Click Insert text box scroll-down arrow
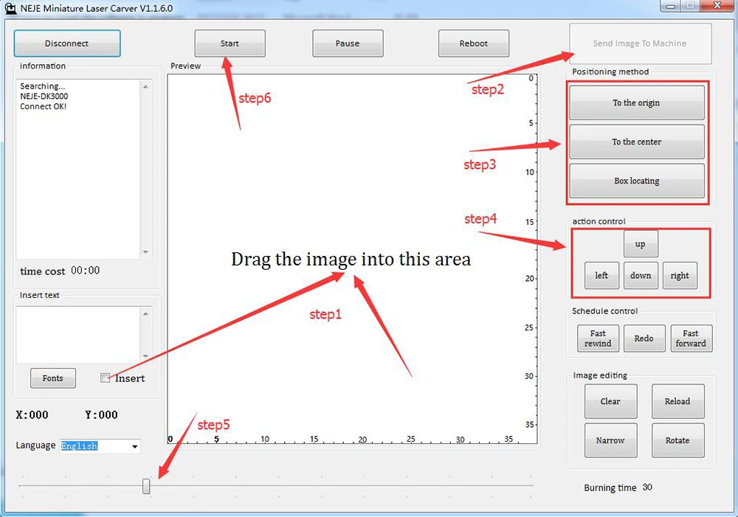Viewport: 738px width, 517px height. tap(146, 356)
